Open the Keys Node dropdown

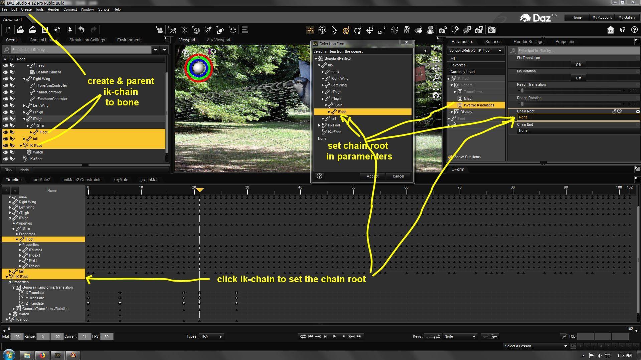coord(460,336)
